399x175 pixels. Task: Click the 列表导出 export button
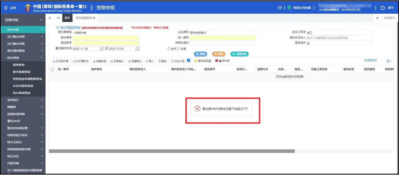click(x=117, y=61)
